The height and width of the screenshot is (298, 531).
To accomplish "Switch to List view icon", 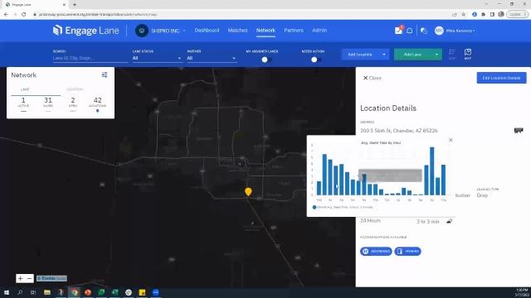I will coord(451,54).
